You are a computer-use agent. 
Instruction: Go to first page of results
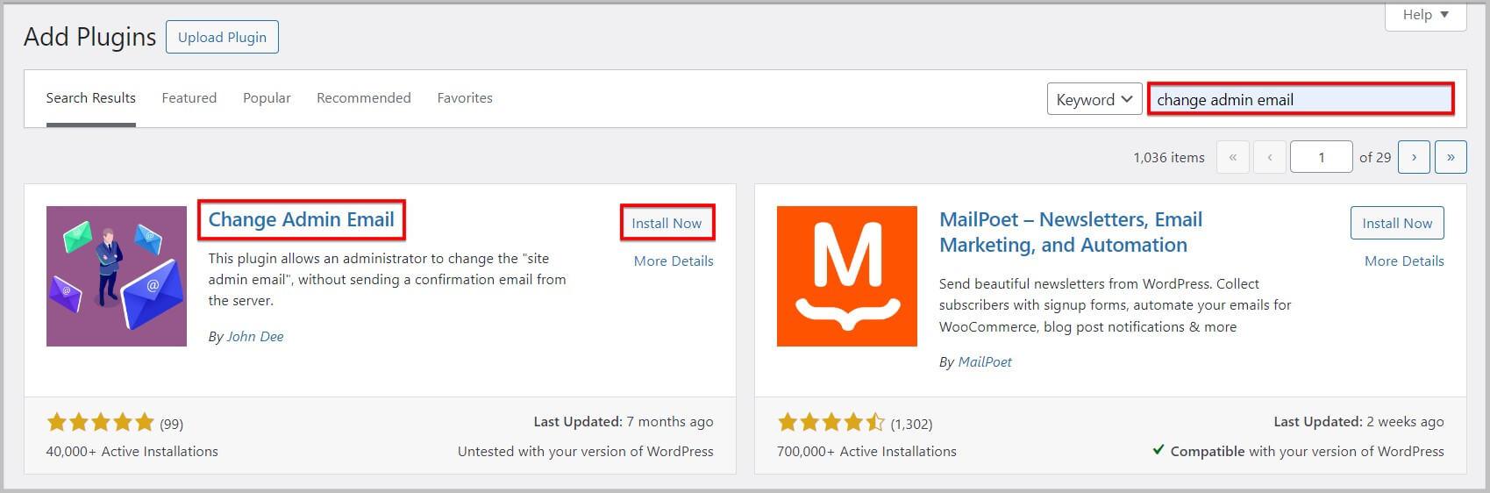pos(1233,157)
